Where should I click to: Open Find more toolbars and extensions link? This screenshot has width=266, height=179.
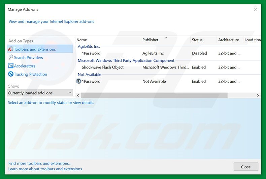point(40,164)
